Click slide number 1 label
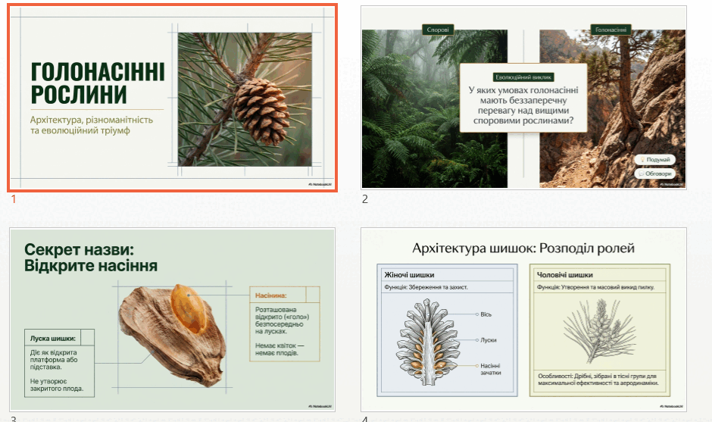712x422 pixels. [x=14, y=199]
